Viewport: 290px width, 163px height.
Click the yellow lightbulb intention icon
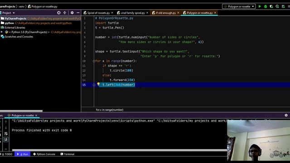point(98,84)
